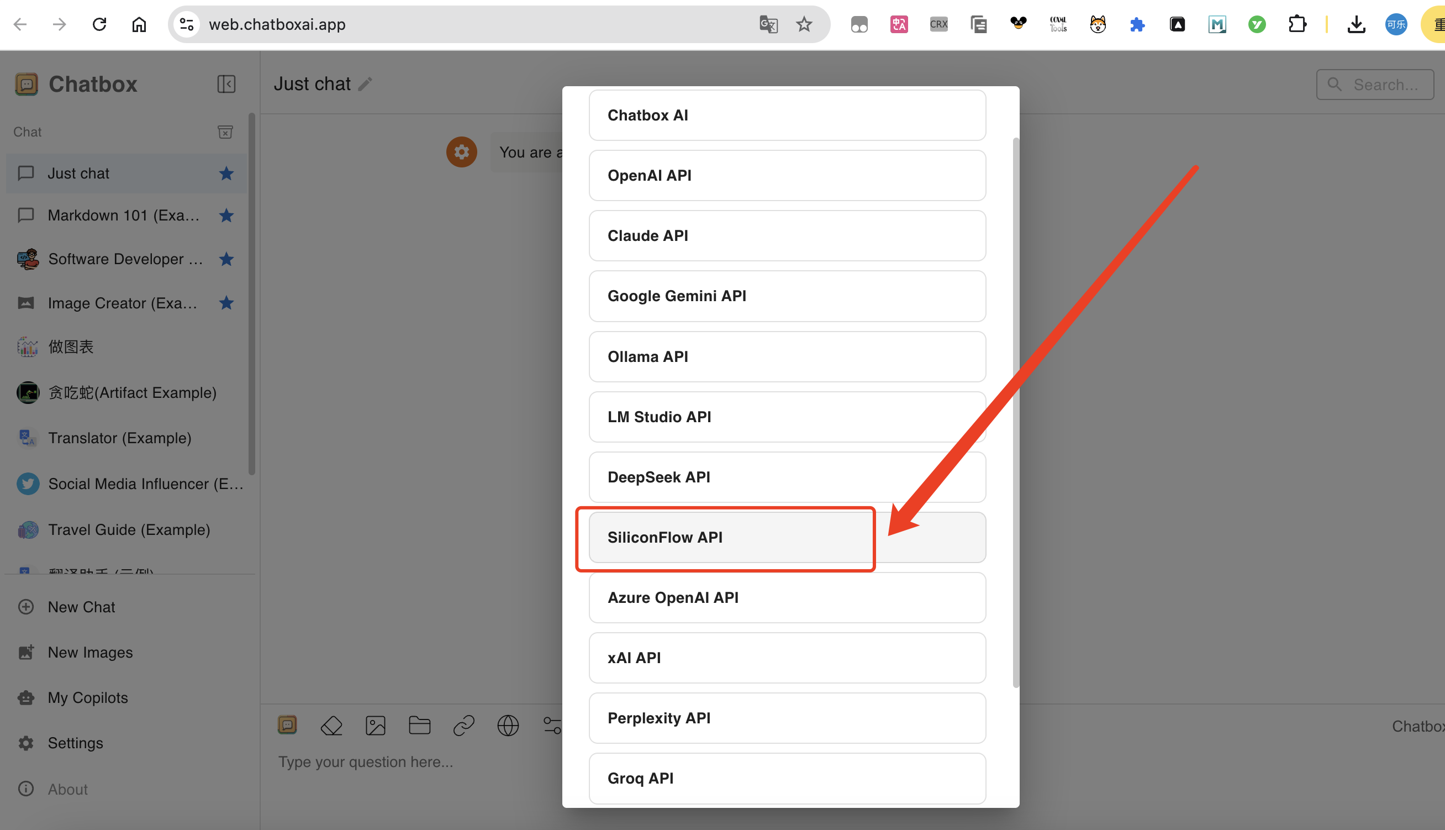Screen dimensions: 1445x830
Task: Click browser back arrow
Action: click(x=20, y=24)
